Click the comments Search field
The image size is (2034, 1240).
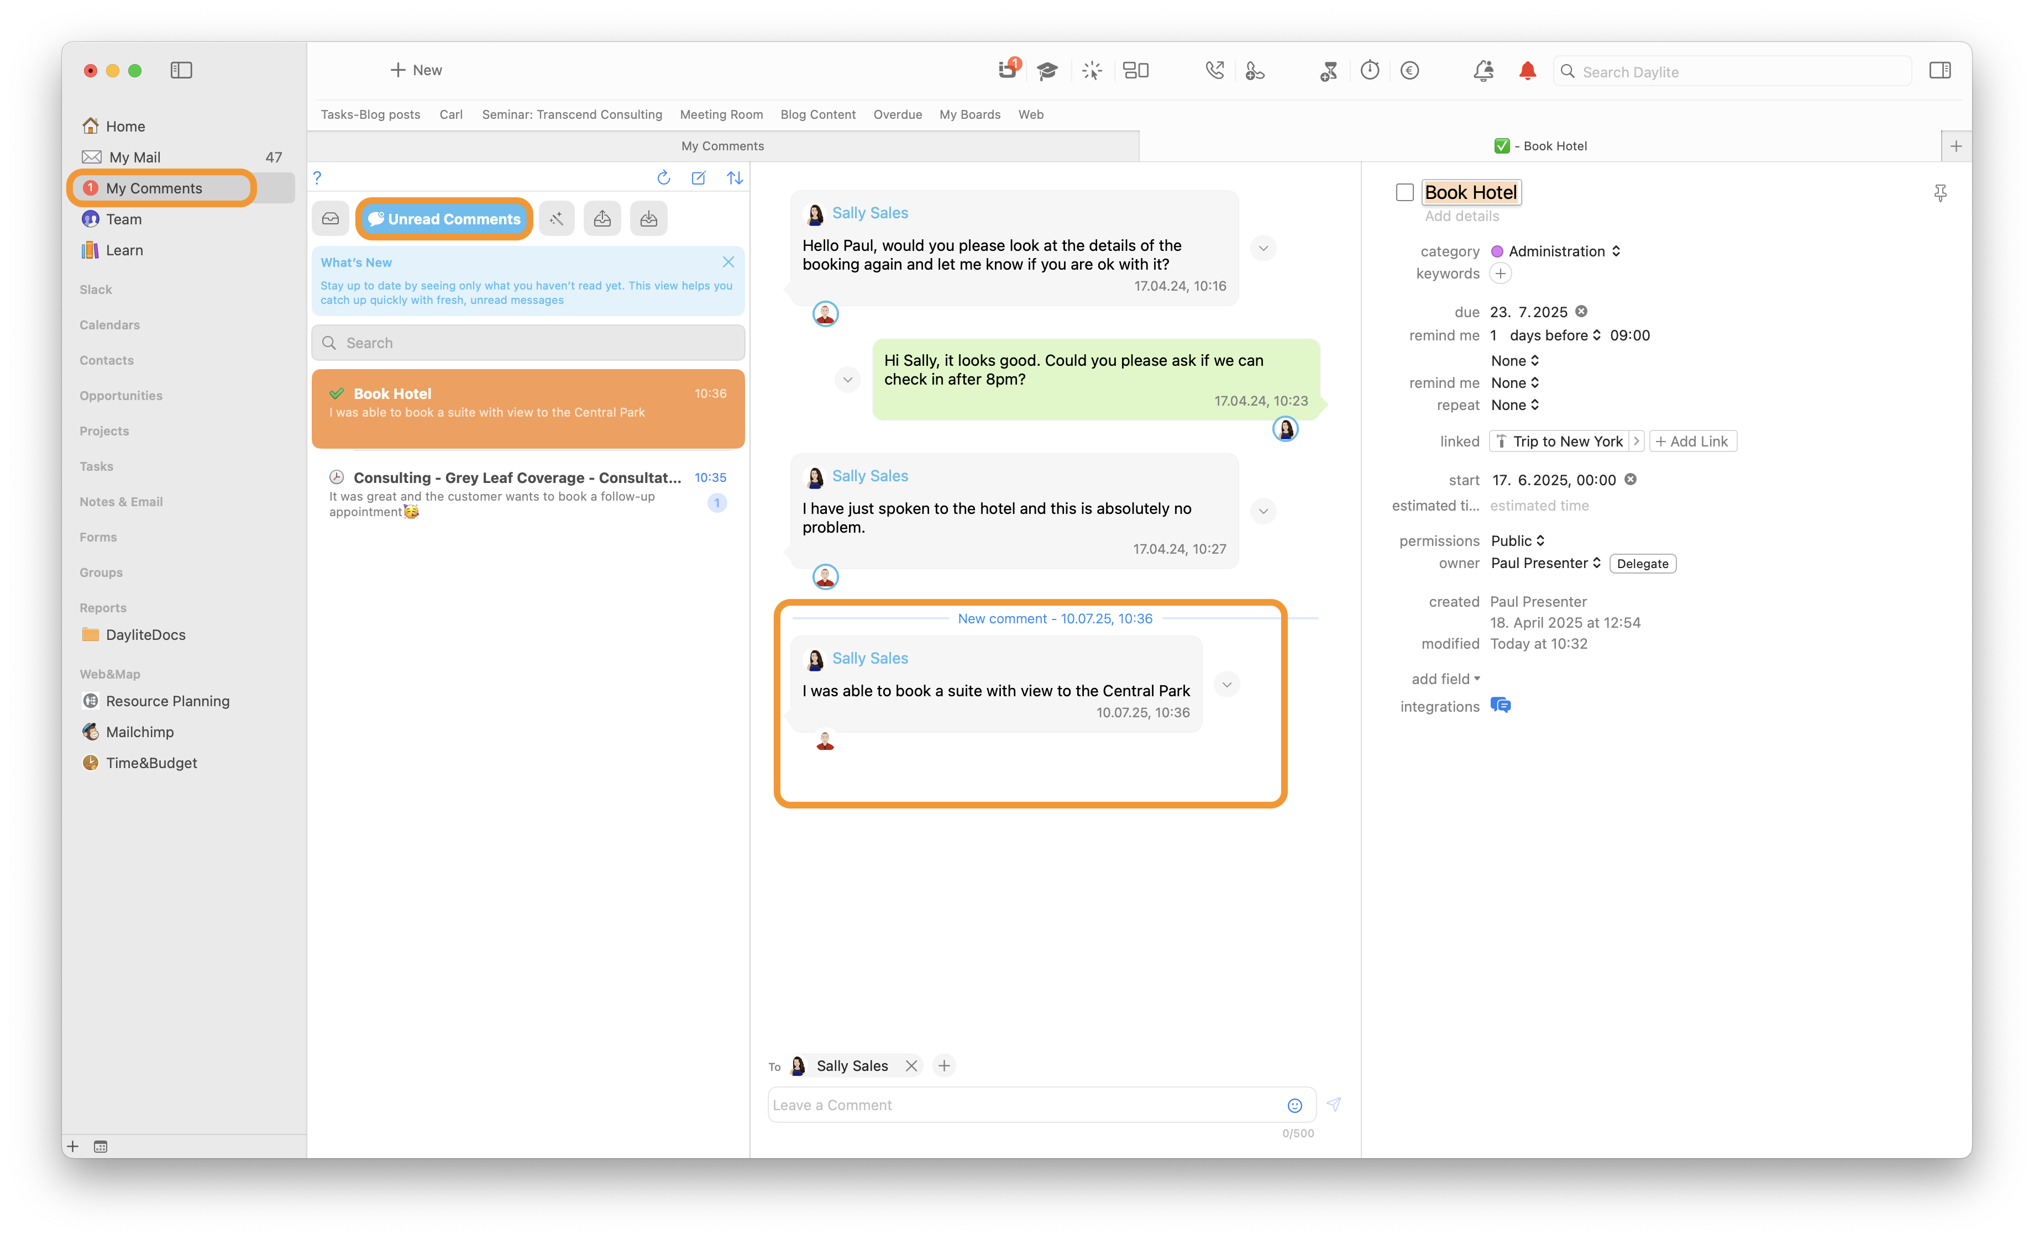pyautogui.click(x=528, y=343)
